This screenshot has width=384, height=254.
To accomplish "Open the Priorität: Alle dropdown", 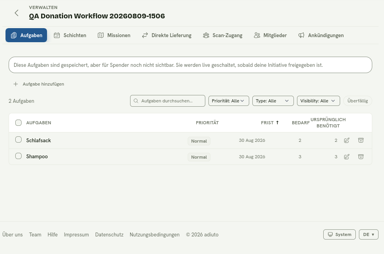I will [x=229, y=101].
